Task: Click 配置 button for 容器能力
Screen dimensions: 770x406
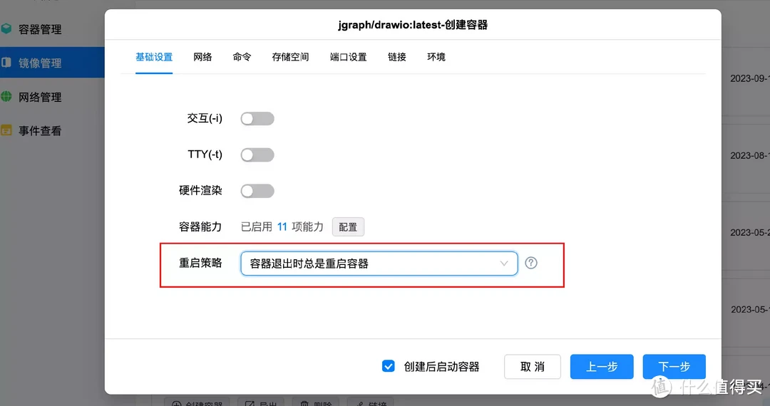Action: click(348, 227)
